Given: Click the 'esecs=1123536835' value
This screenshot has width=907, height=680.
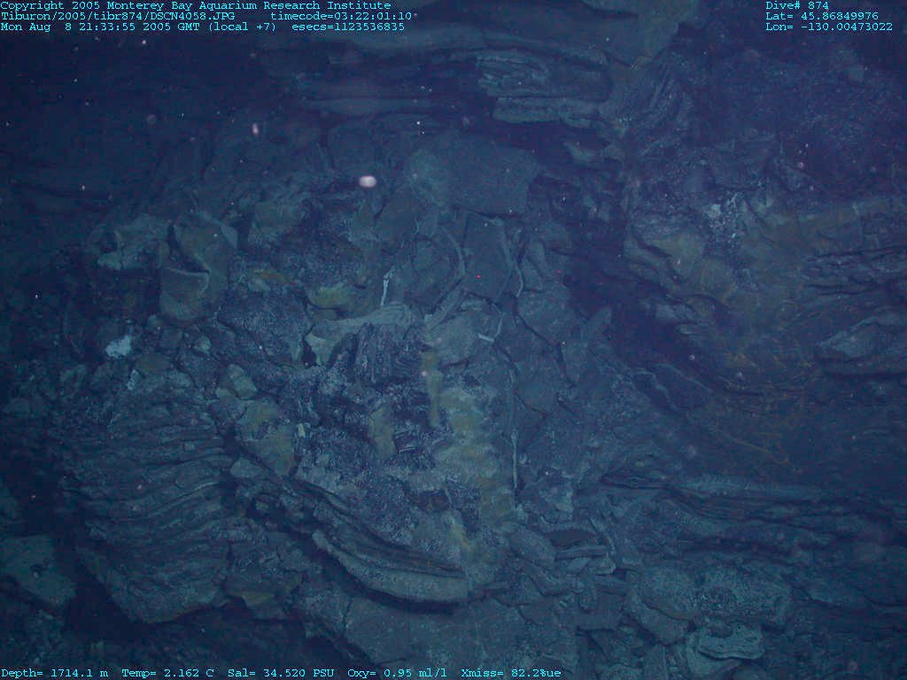Looking at the screenshot, I should (x=348, y=27).
